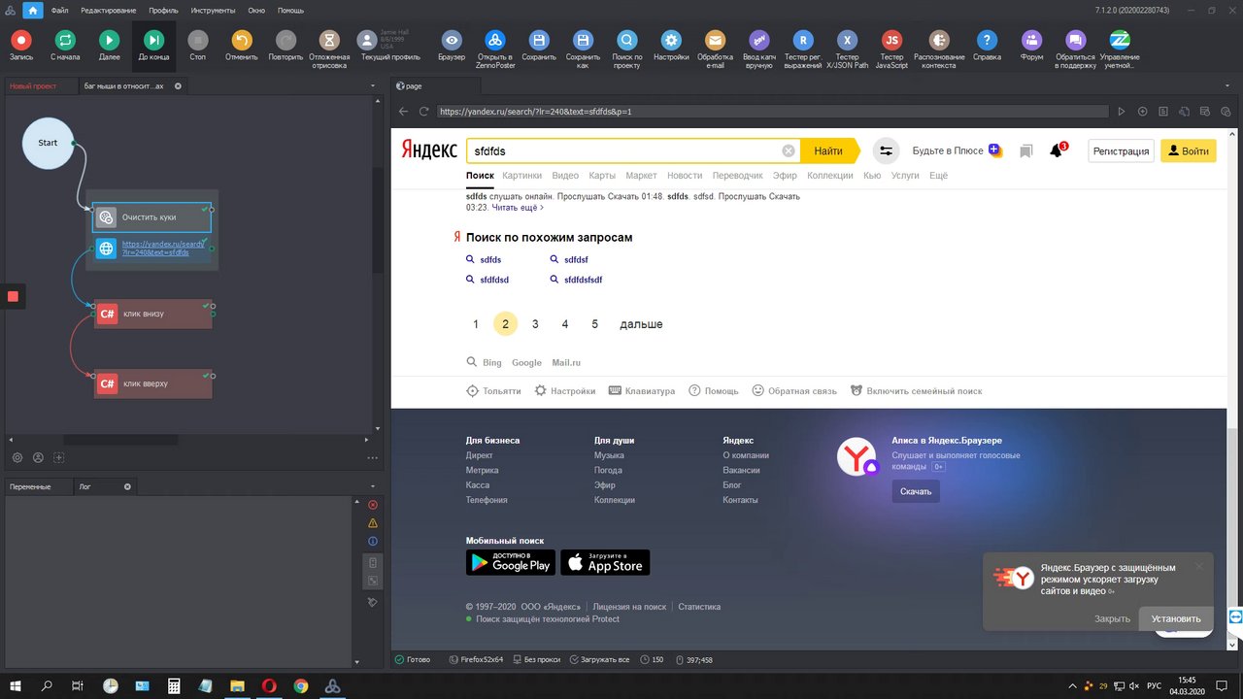Switch to the Переменные tab
The height and width of the screenshot is (699, 1243).
[x=30, y=486]
